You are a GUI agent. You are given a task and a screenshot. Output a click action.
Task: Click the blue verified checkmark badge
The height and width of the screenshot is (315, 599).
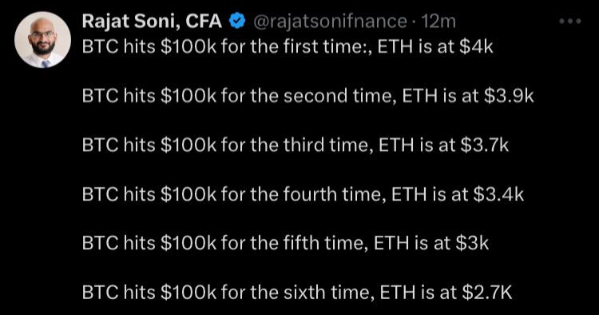(x=237, y=21)
